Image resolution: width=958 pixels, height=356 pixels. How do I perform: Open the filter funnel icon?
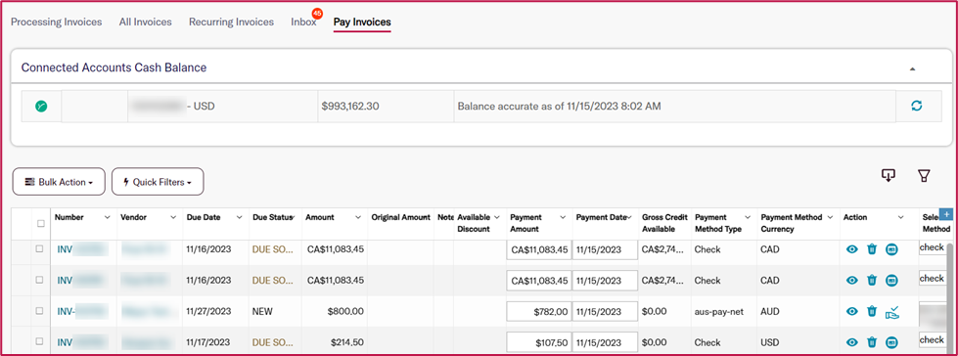coord(923,176)
